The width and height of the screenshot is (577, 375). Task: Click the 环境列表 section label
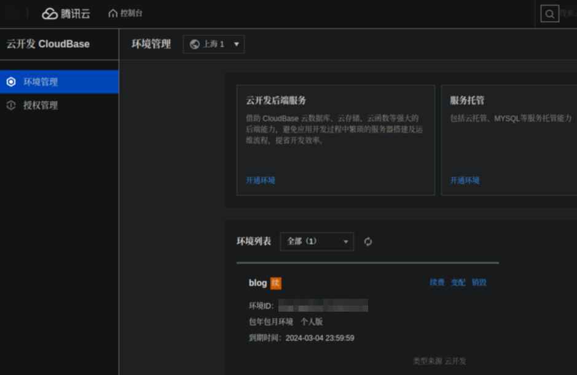click(x=254, y=242)
